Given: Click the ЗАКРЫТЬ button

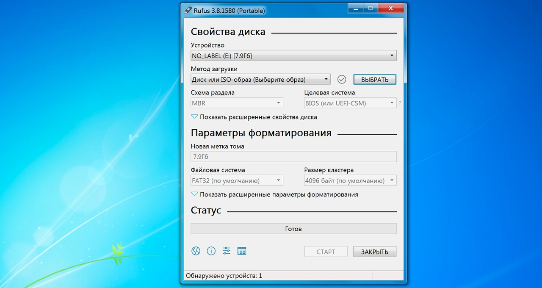Looking at the screenshot, I should pos(375,252).
